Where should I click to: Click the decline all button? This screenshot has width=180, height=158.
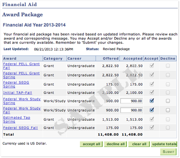point(115,144)
